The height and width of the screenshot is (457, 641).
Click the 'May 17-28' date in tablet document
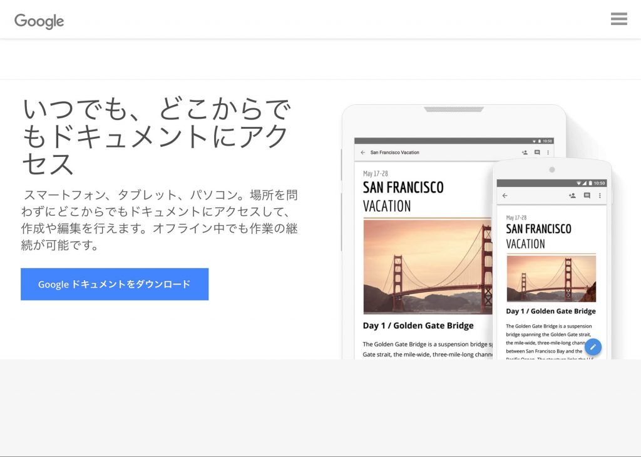pos(376,174)
